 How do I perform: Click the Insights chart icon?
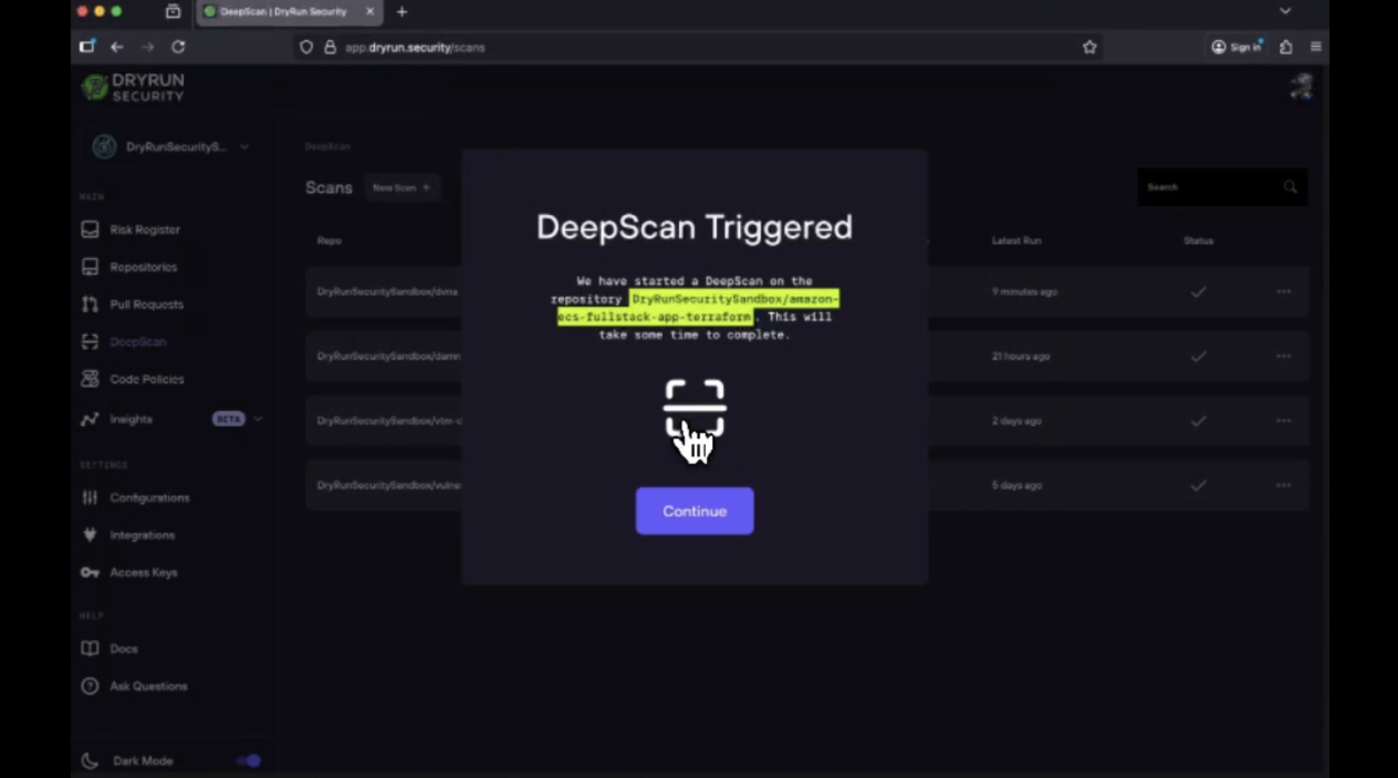coord(90,419)
